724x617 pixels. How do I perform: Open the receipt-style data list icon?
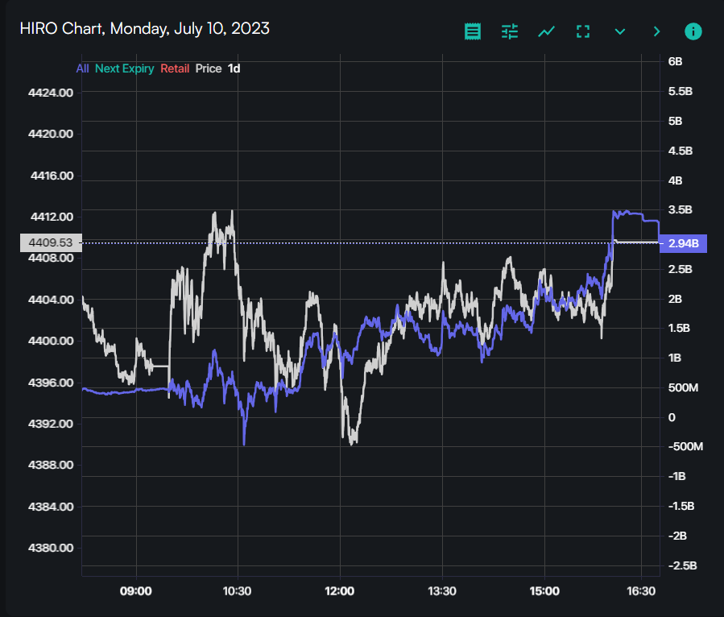[473, 31]
